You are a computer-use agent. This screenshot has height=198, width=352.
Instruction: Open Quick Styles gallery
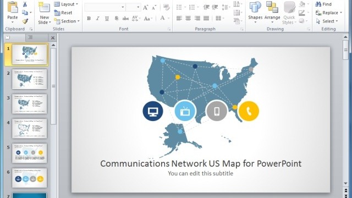click(x=289, y=13)
